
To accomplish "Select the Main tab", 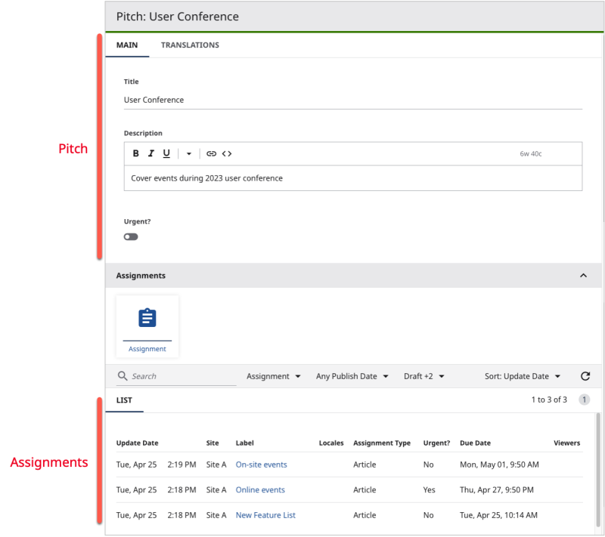I will tap(127, 45).
